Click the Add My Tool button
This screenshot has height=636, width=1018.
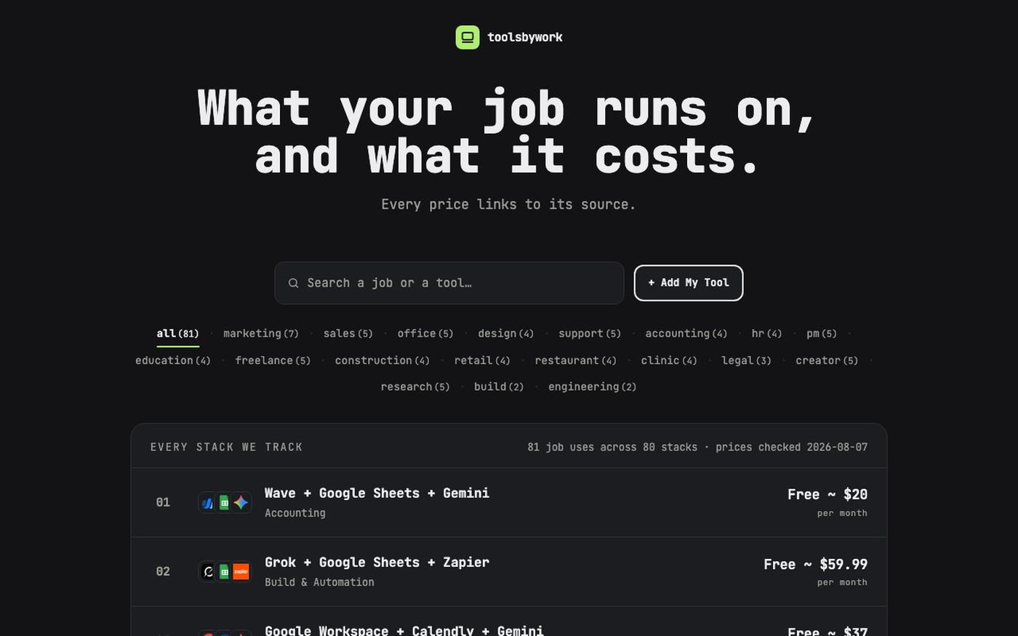689,283
